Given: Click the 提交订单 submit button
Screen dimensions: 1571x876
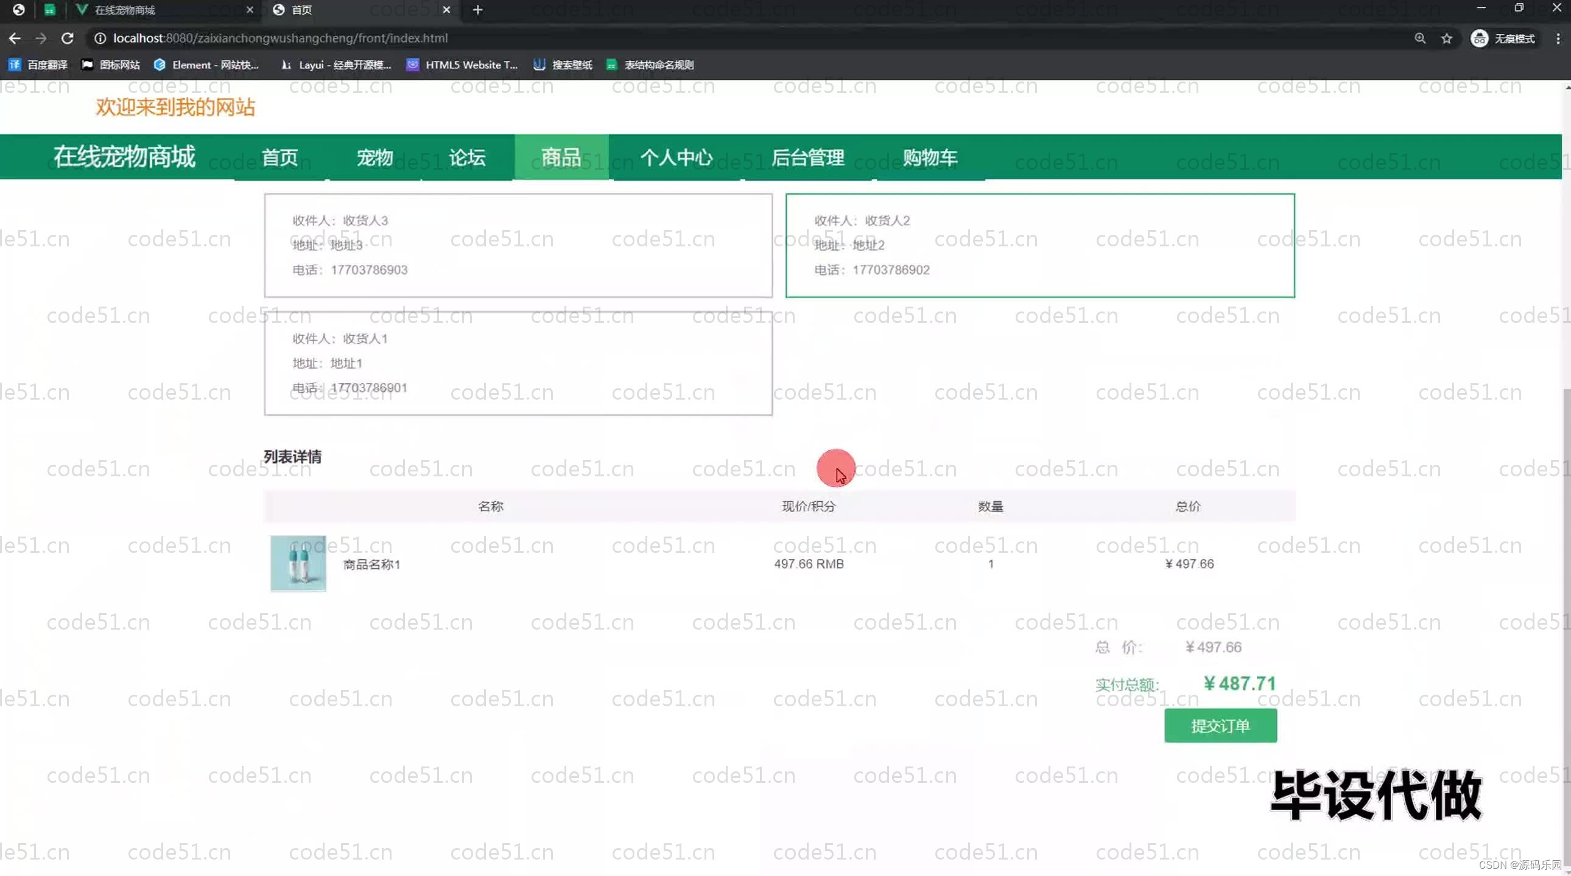Looking at the screenshot, I should [1220, 726].
